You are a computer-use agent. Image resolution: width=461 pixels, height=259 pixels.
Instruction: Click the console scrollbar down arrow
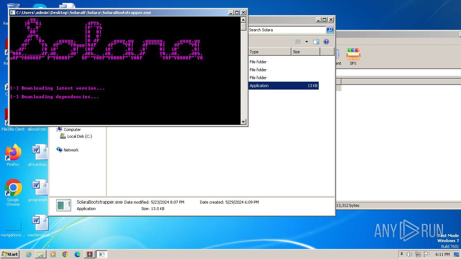click(243, 122)
